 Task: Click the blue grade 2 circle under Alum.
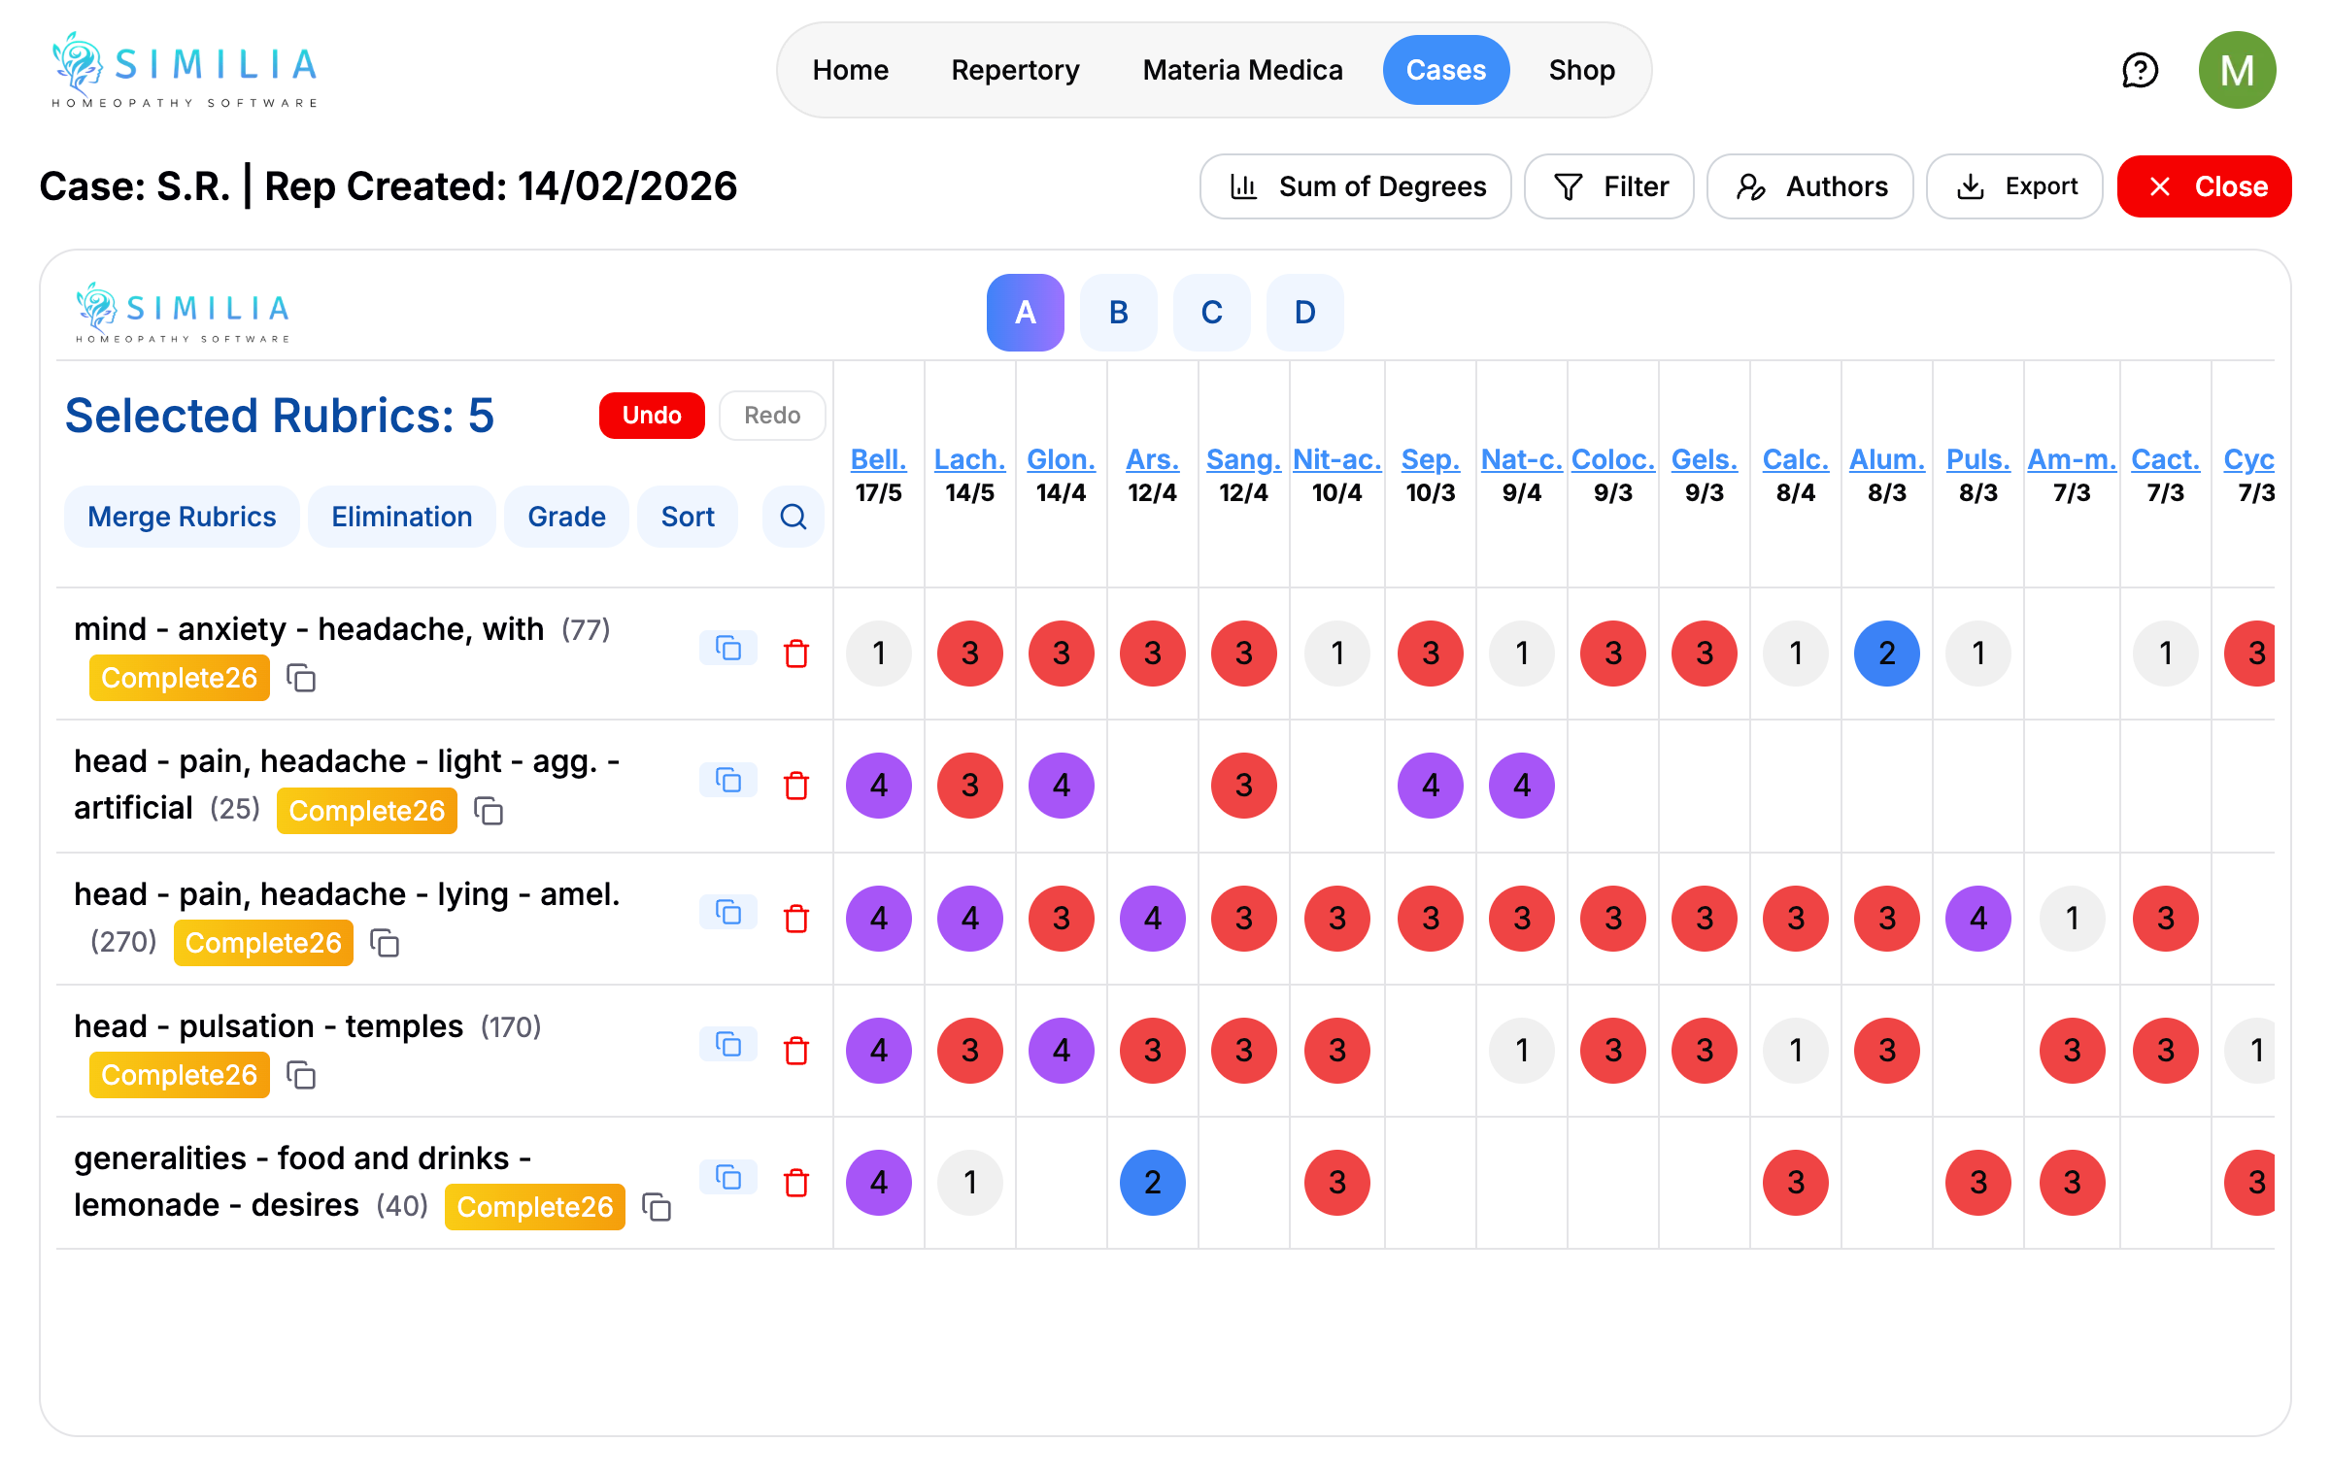(x=1886, y=654)
